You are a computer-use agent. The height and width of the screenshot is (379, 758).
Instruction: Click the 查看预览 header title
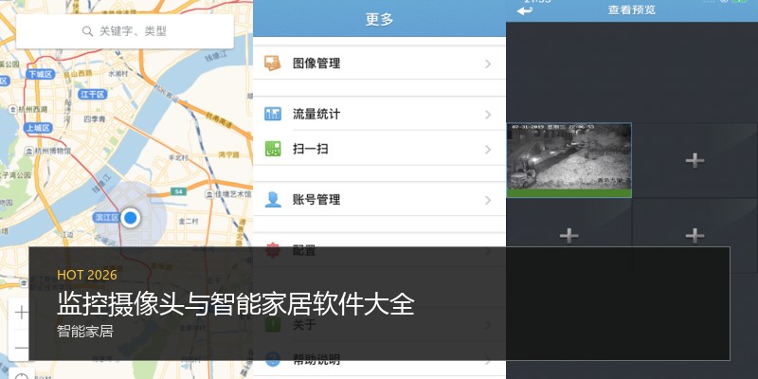point(631,9)
